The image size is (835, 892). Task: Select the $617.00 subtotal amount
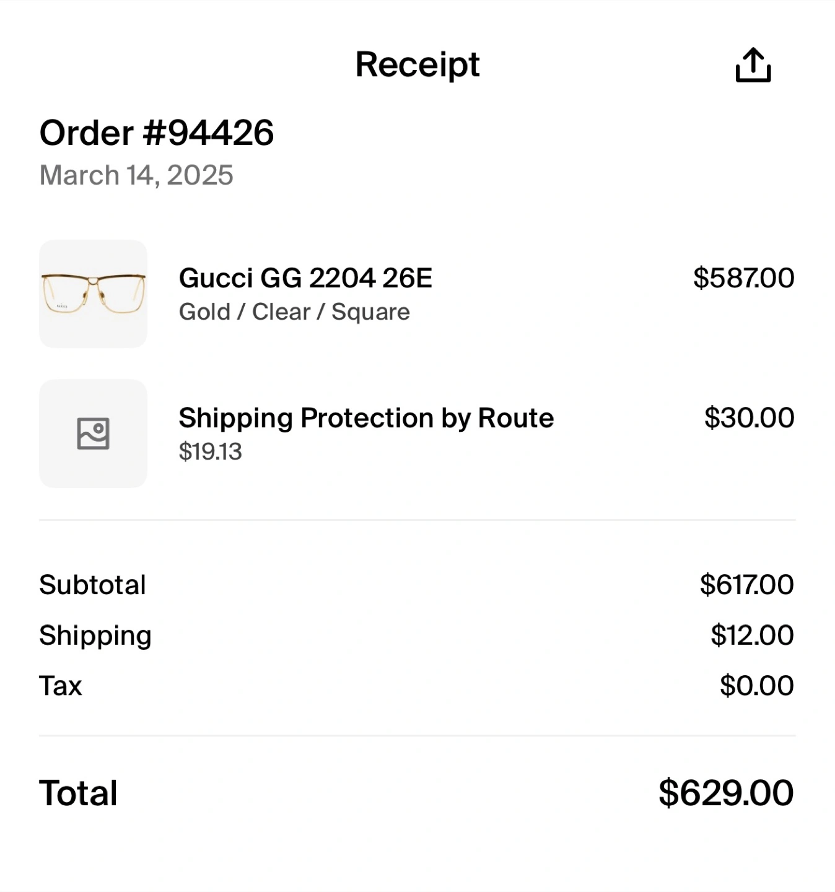tap(746, 585)
